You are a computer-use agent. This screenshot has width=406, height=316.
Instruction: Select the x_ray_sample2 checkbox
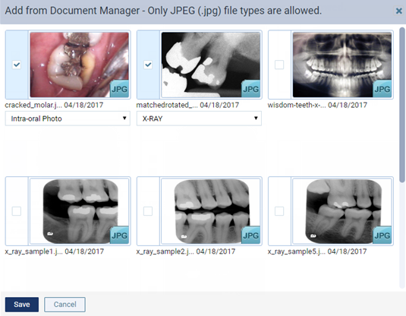click(148, 211)
